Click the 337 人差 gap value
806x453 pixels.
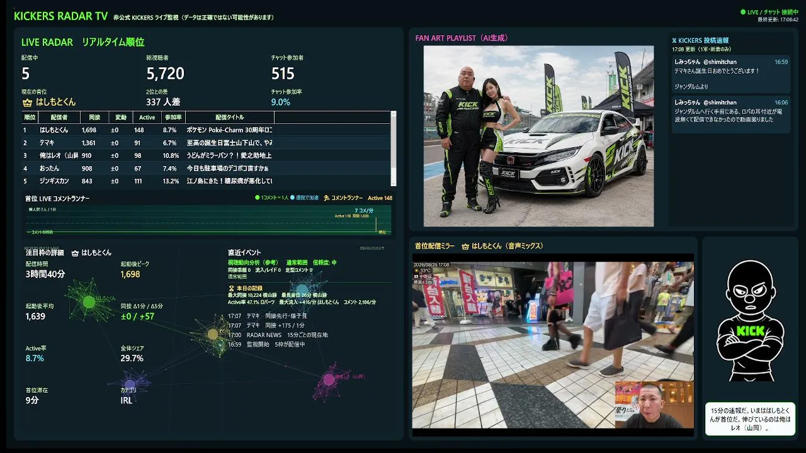click(163, 102)
